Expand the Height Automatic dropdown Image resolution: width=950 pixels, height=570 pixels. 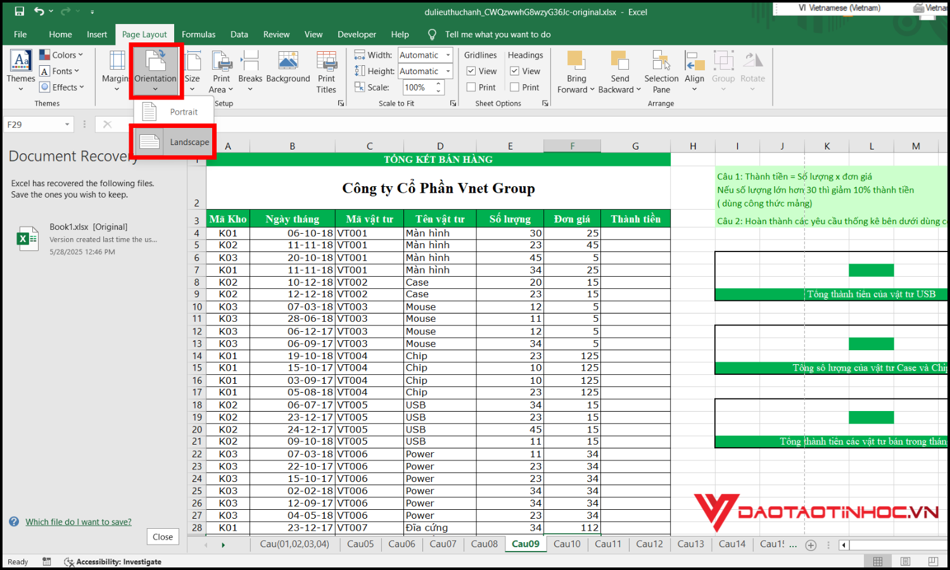(448, 72)
